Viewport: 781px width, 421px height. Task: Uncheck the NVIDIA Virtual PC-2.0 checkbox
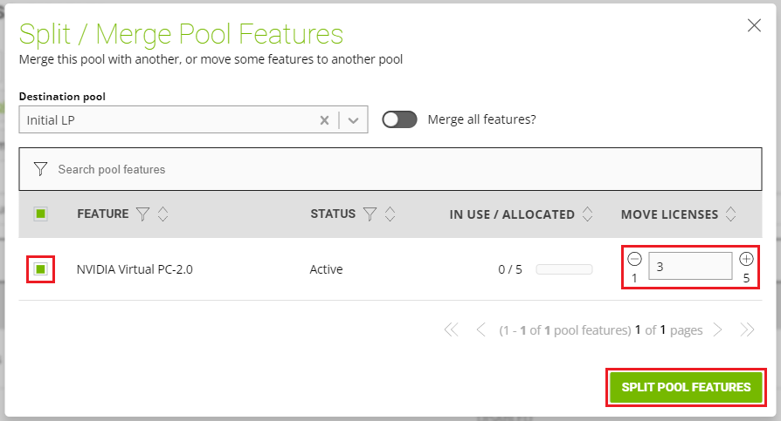tap(40, 269)
